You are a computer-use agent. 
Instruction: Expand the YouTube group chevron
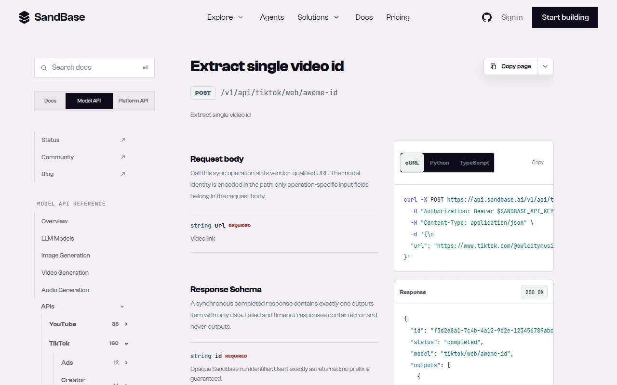click(126, 324)
